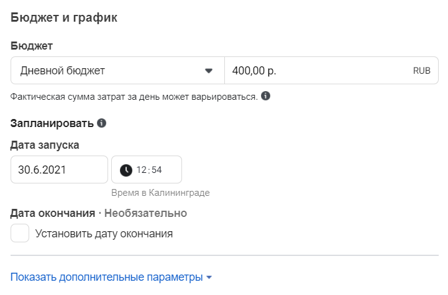This screenshot has width=448, height=295.
Task: Click the Дата запуска label
Action: point(45,145)
